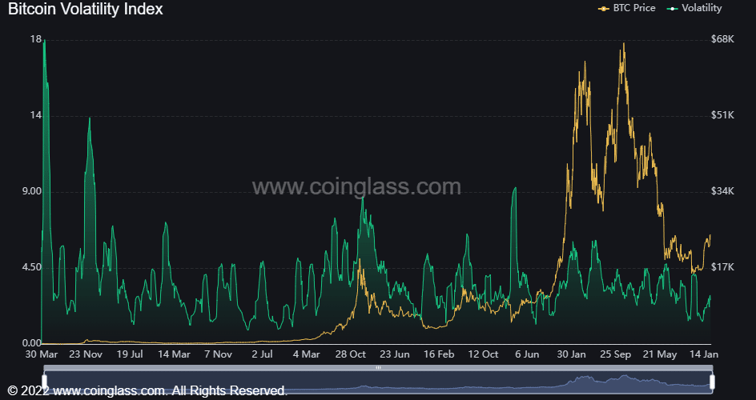Click the '21 May' x-axis label
Viewport: 756px width, 400px height.
(x=661, y=354)
